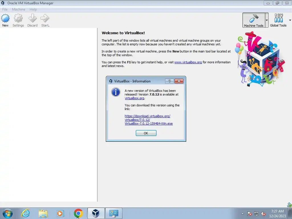Restore down the VirtualBox Manager window

[277, 3]
